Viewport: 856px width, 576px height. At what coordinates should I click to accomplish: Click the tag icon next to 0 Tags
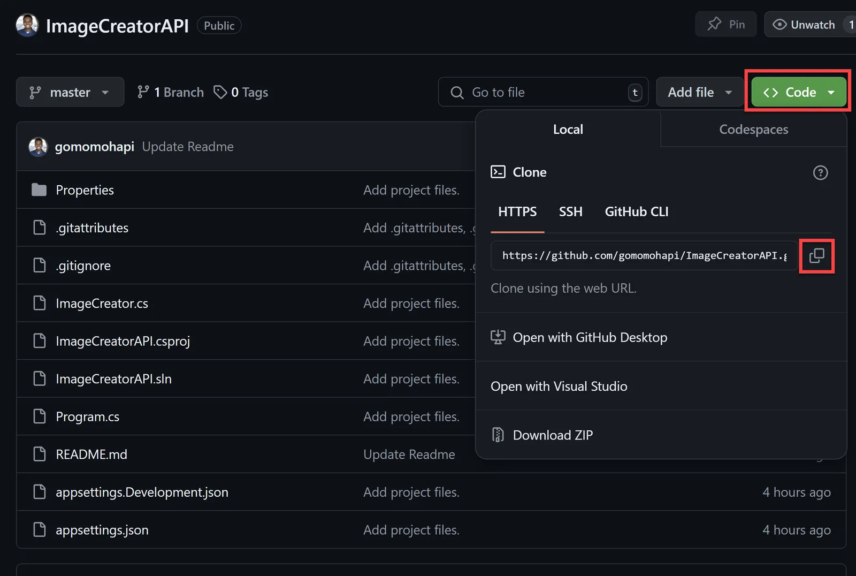(x=220, y=92)
